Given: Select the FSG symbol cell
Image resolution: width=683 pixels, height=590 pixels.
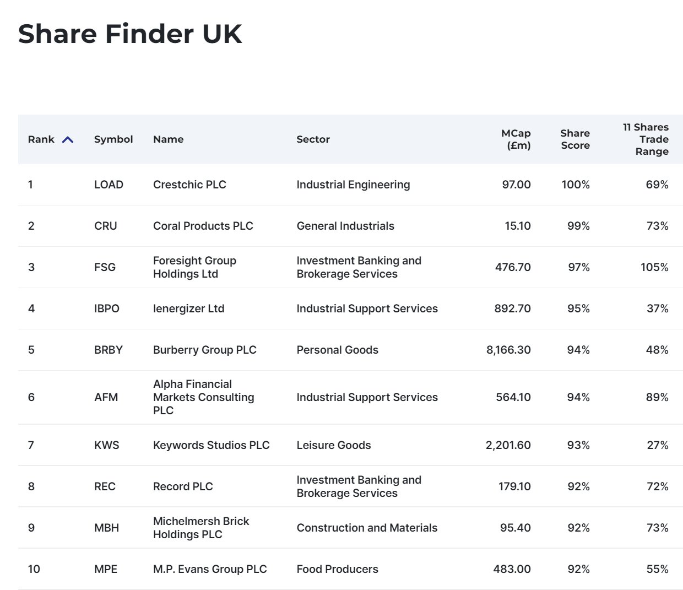Looking at the screenshot, I should [105, 267].
